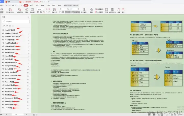The width and height of the screenshot is (184, 116).
Task: Click the status bar page number field
Action: (18, 114)
